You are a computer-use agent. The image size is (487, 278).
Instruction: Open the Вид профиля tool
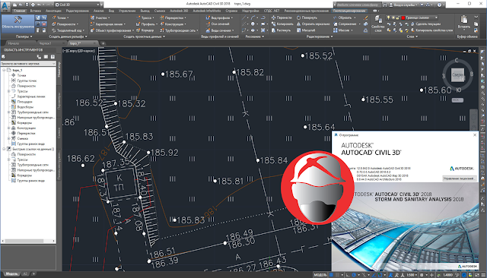[x=219, y=17]
